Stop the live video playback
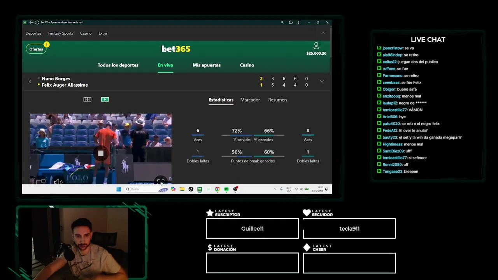Viewport: 498px width, 280px height. click(101, 153)
